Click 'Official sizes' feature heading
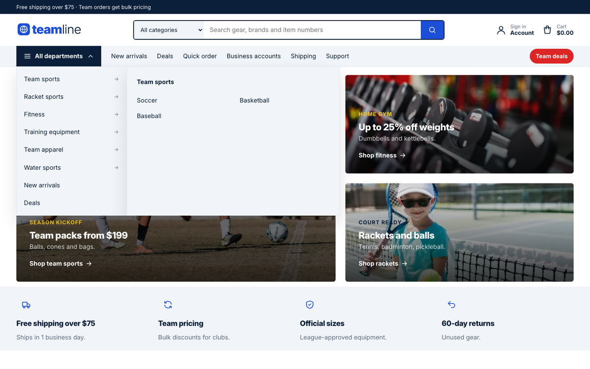Viewport: 590px width, 369px height. coord(322,323)
